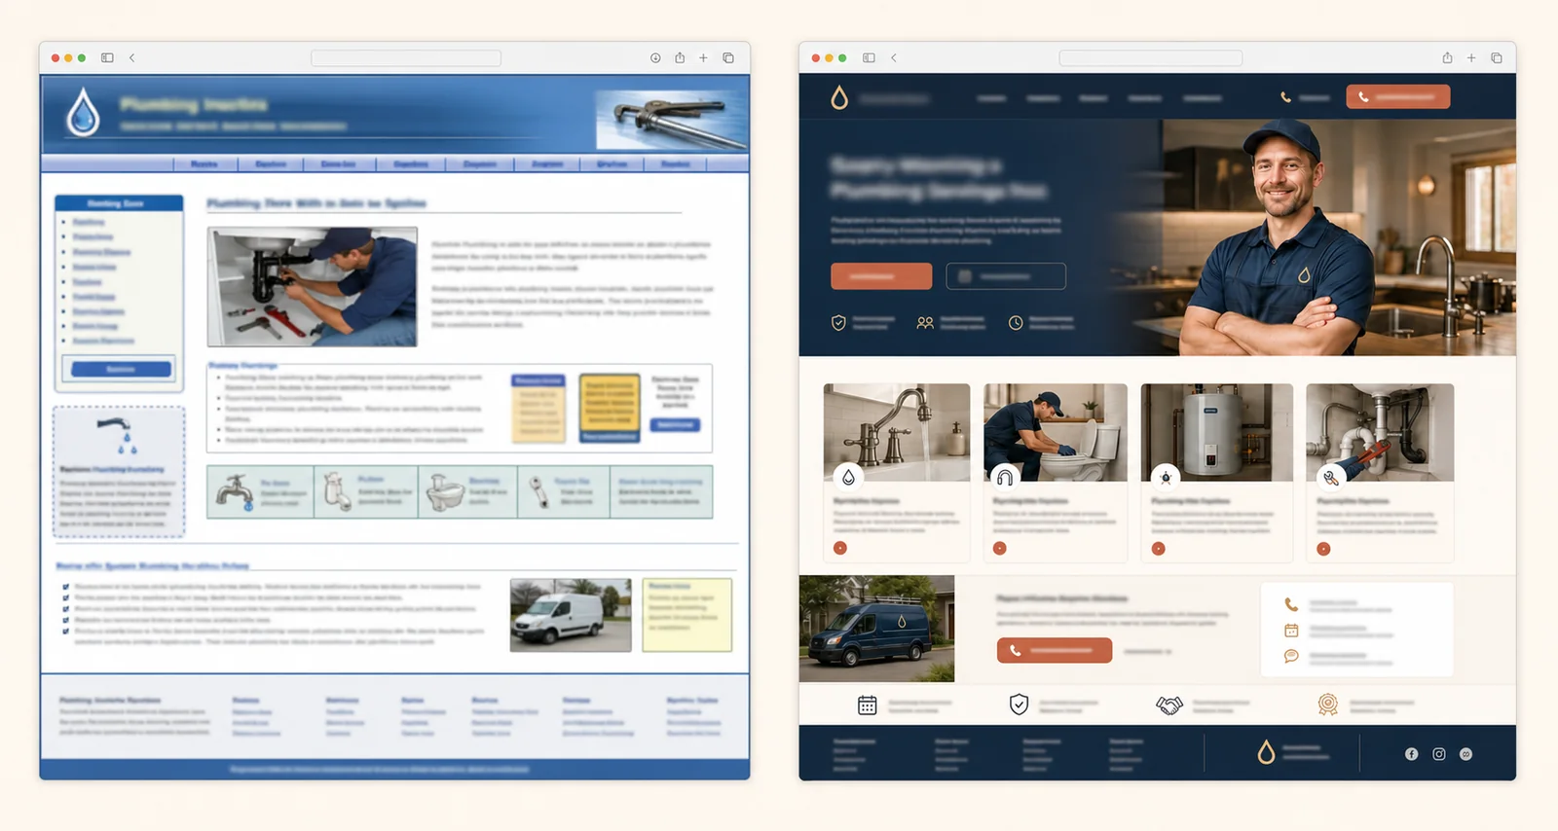Click the orange drop logo in the navy navbar
Image resolution: width=1558 pixels, height=831 pixels.
(x=839, y=97)
